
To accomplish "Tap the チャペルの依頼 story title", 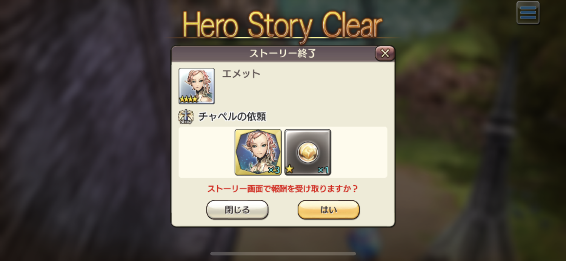I will (x=232, y=117).
